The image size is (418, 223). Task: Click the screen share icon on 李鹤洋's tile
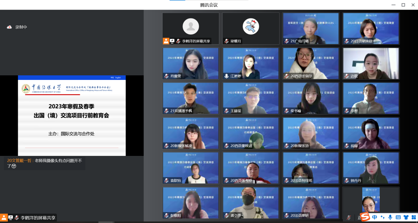(172, 41)
